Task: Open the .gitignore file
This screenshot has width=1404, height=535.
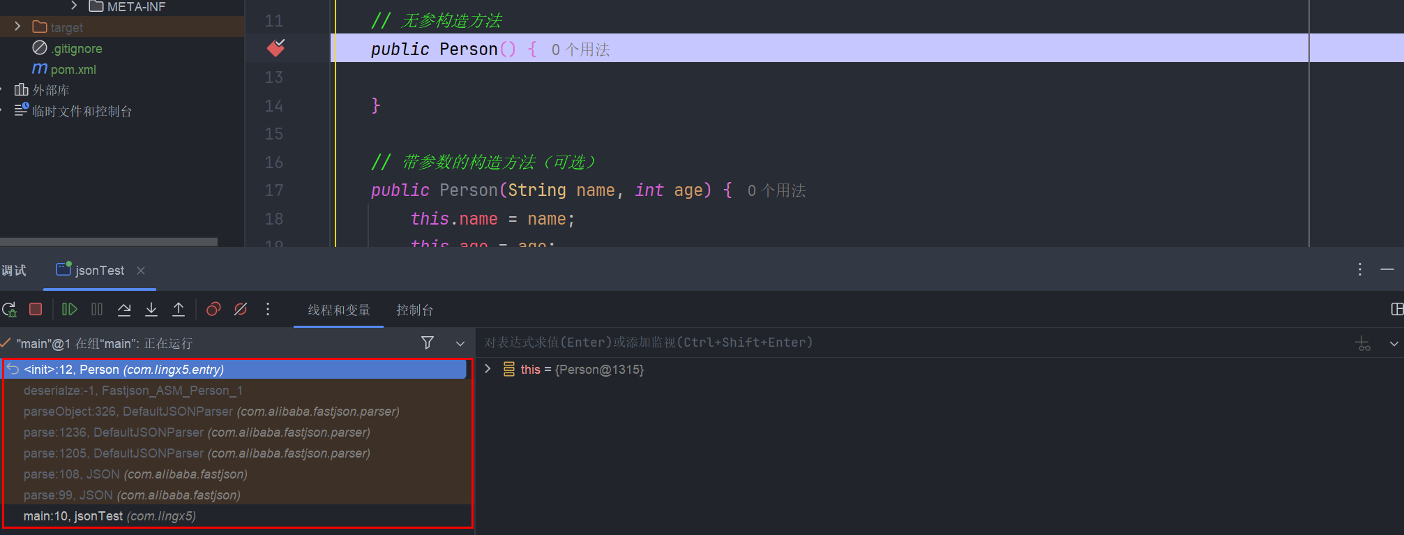Action: point(77,49)
